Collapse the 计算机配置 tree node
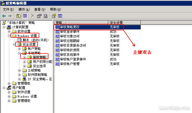Screen dimensions: 192x113 point(4,27)
